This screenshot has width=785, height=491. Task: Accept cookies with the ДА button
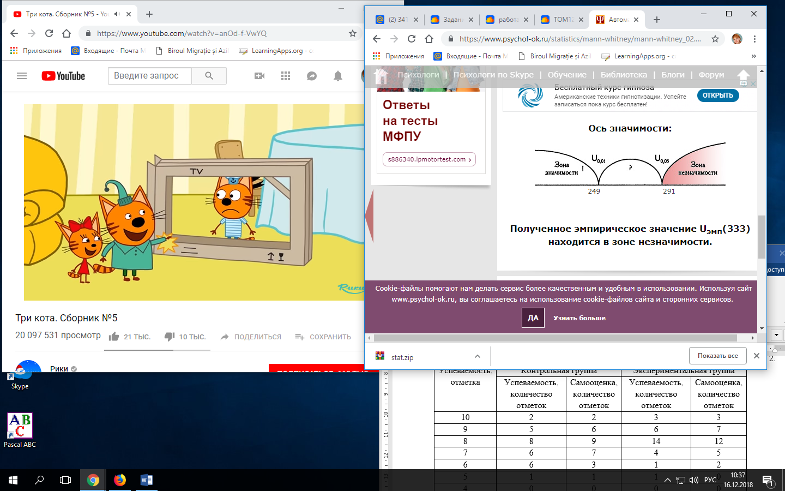pyautogui.click(x=533, y=318)
